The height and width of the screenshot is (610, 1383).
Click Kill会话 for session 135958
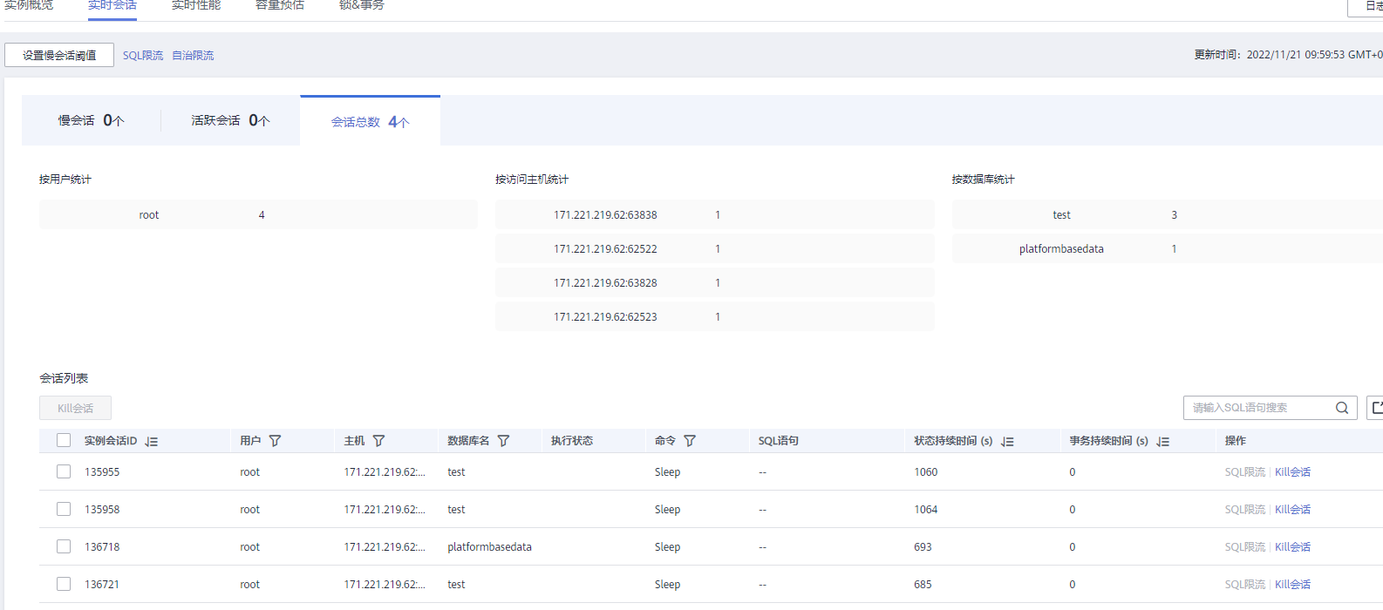1292,510
